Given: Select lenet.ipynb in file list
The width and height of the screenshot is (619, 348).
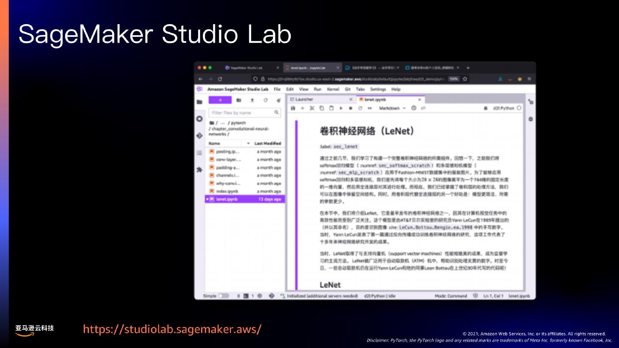Looking at the screenshot, I should pos(245,199).
